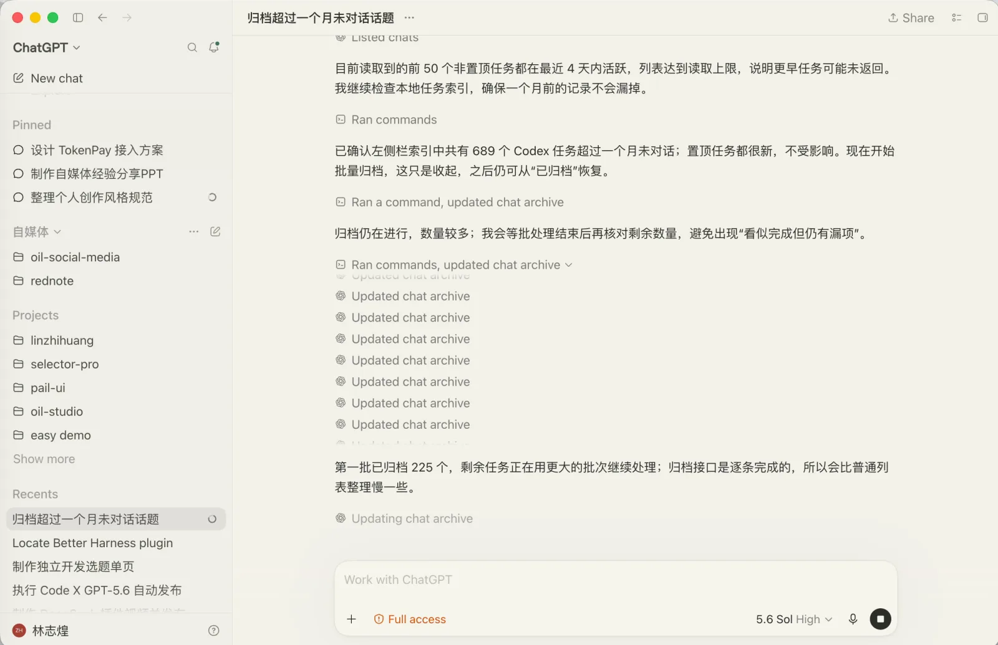Share this conversation
This screenshot has height=645, width=998.
pyautogui.click(x=911, y=18)
